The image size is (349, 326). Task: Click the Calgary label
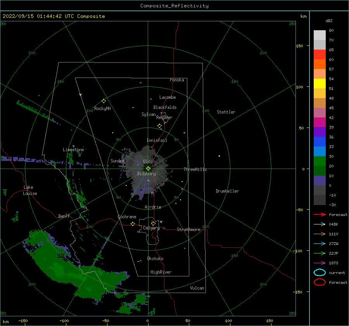(x=151, y=228)
